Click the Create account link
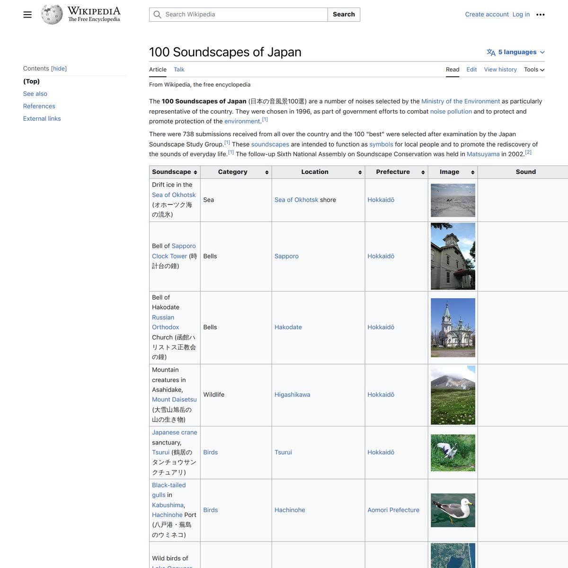The width and height of the screenshot is (568, 568). (x=487, y=15)
